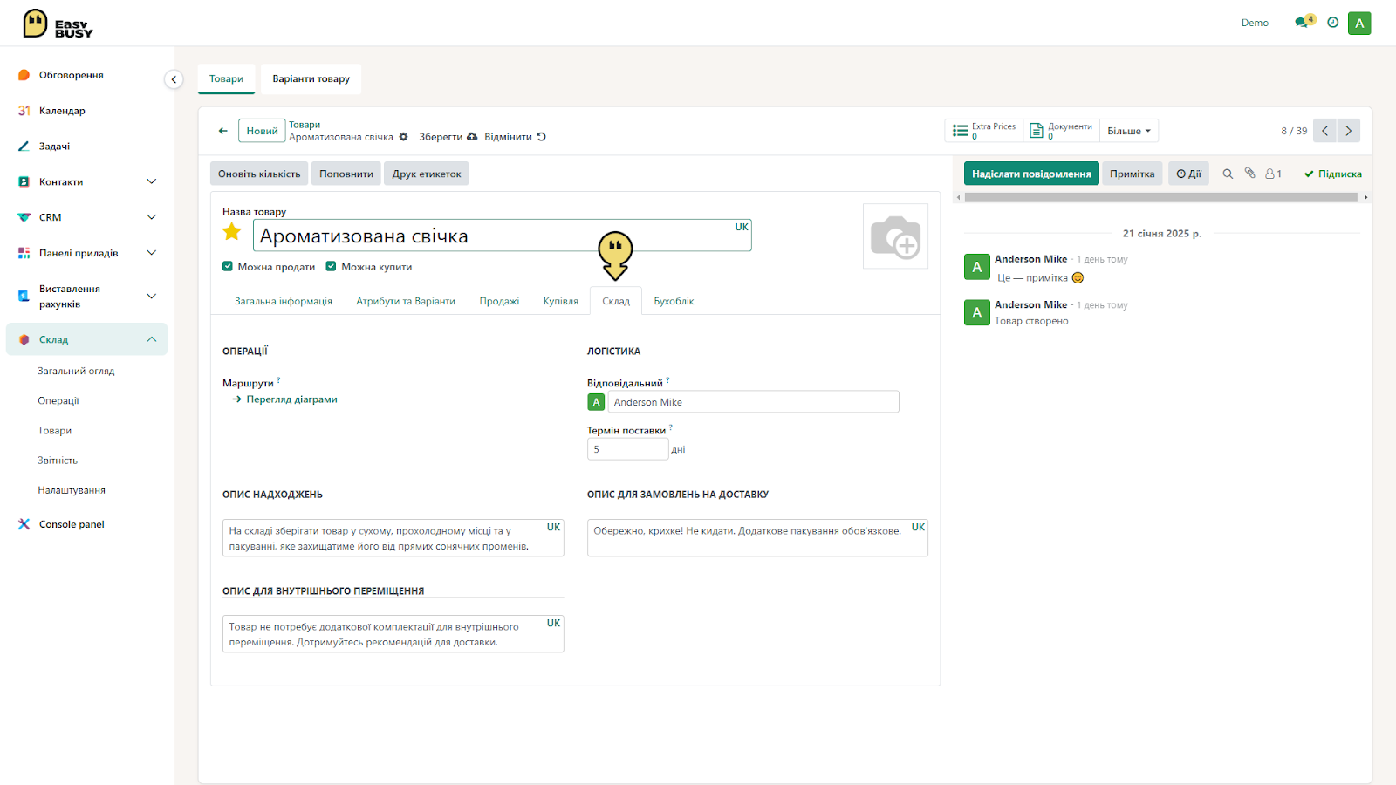The height and width of the screenshot is (785, 1396).
Task: Edit Термін поставки days field
Action: point(627,449)
